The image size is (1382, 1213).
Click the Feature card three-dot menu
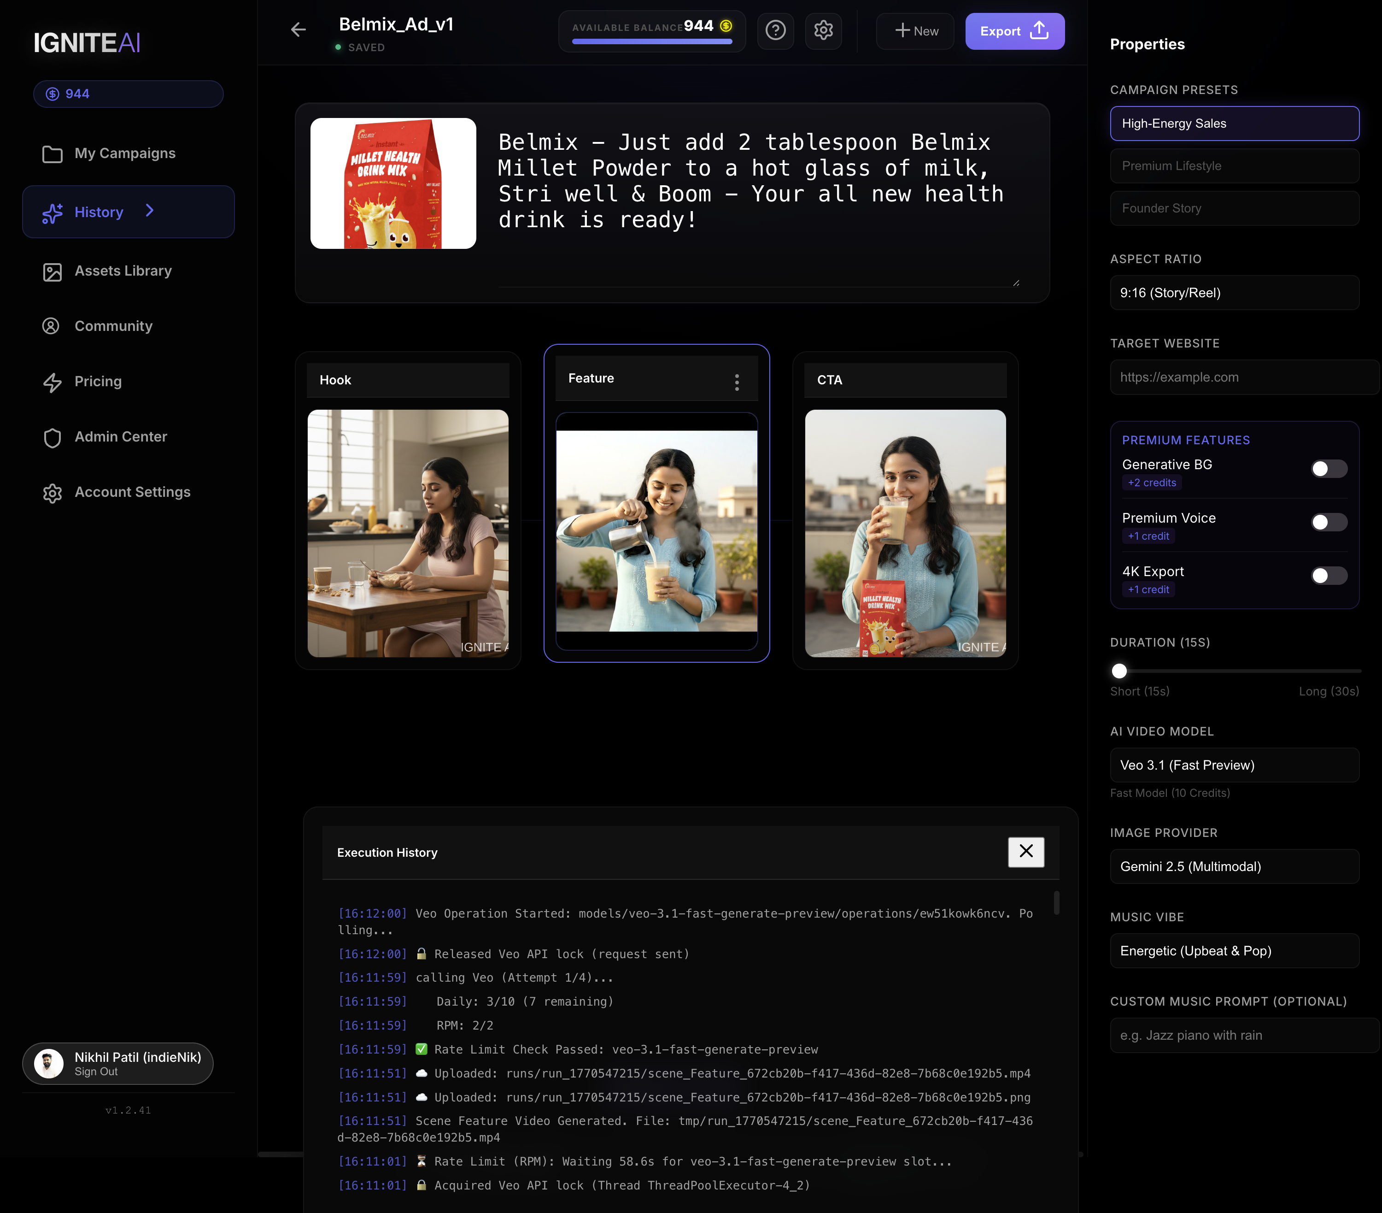tap(736, 382)
